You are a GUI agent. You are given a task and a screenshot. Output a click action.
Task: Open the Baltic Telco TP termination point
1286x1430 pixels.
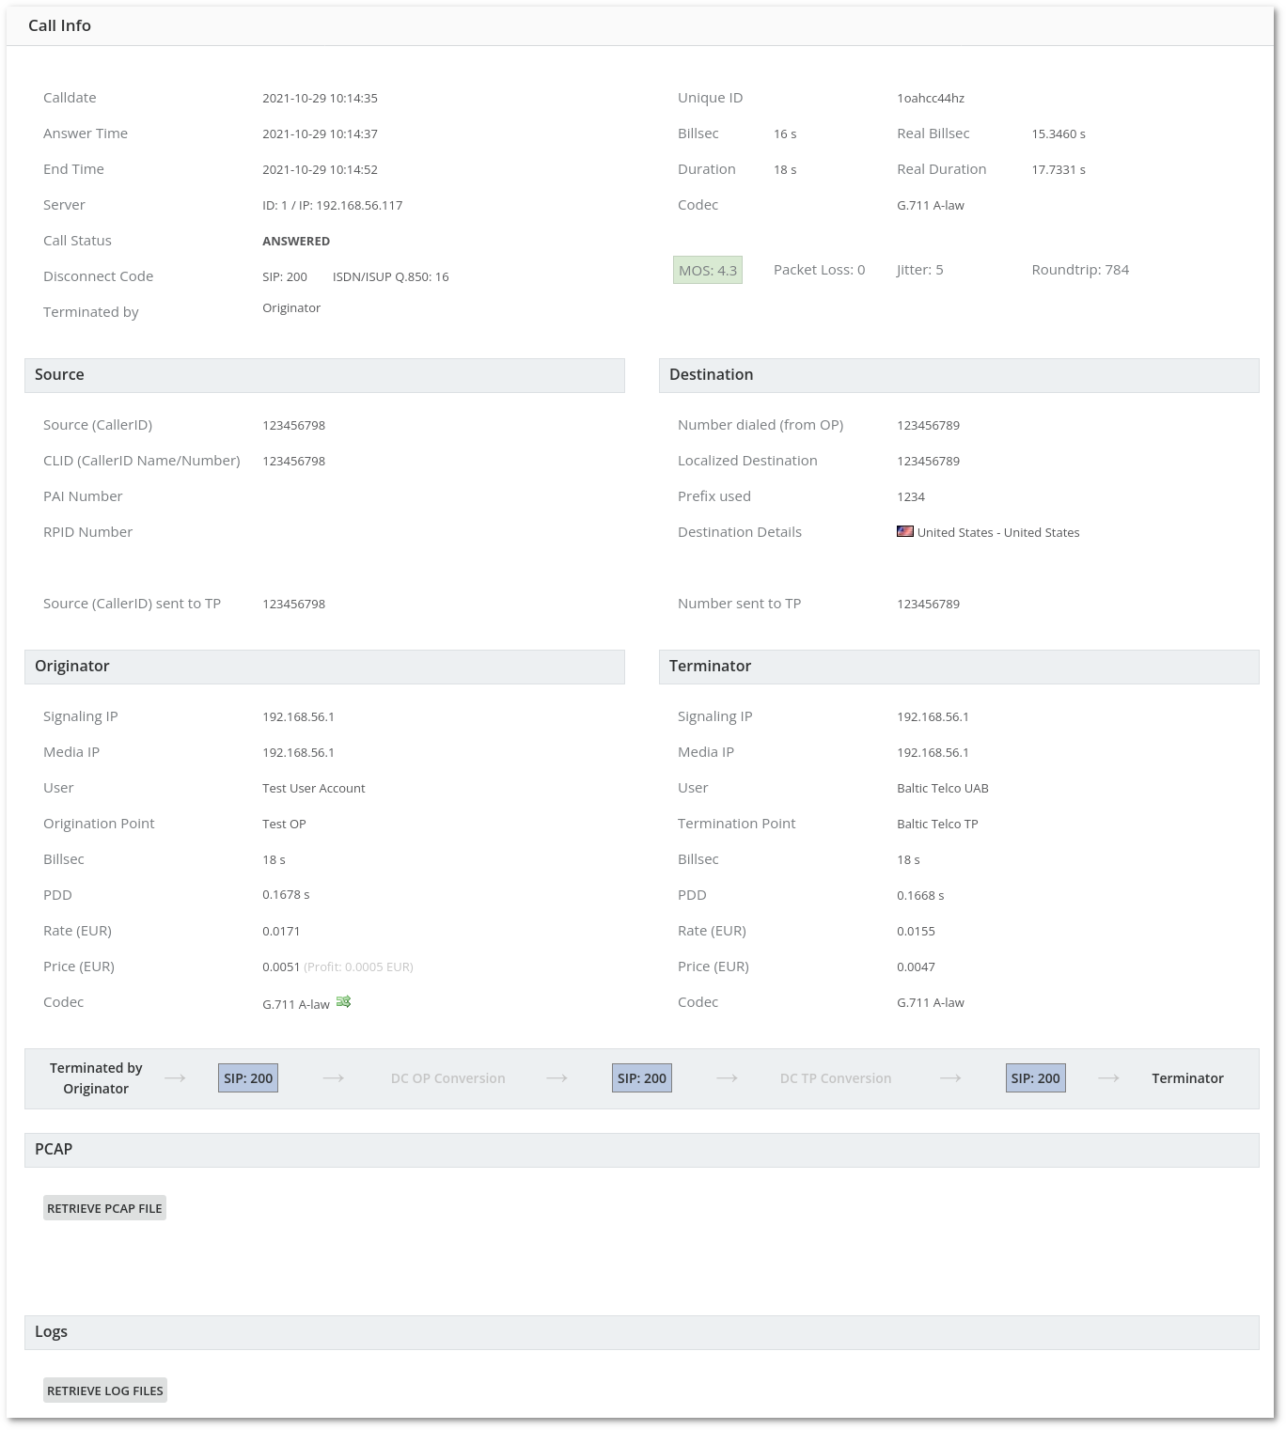click(x=937, y=824)
